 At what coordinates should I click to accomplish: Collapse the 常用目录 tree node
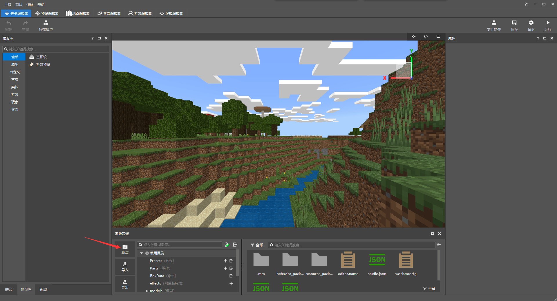click(142, 253)
